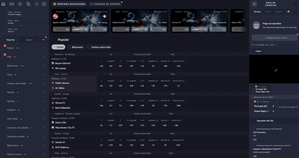Switch to the Esports tab
Screen dimensions: 299x158
pos(29,40)
